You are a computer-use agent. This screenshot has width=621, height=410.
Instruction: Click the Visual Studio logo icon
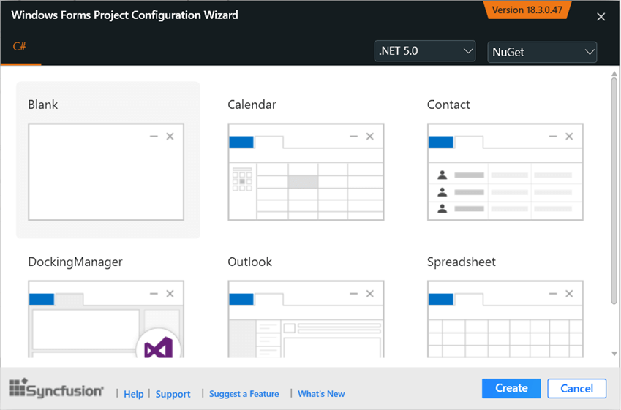click(159, 347)
